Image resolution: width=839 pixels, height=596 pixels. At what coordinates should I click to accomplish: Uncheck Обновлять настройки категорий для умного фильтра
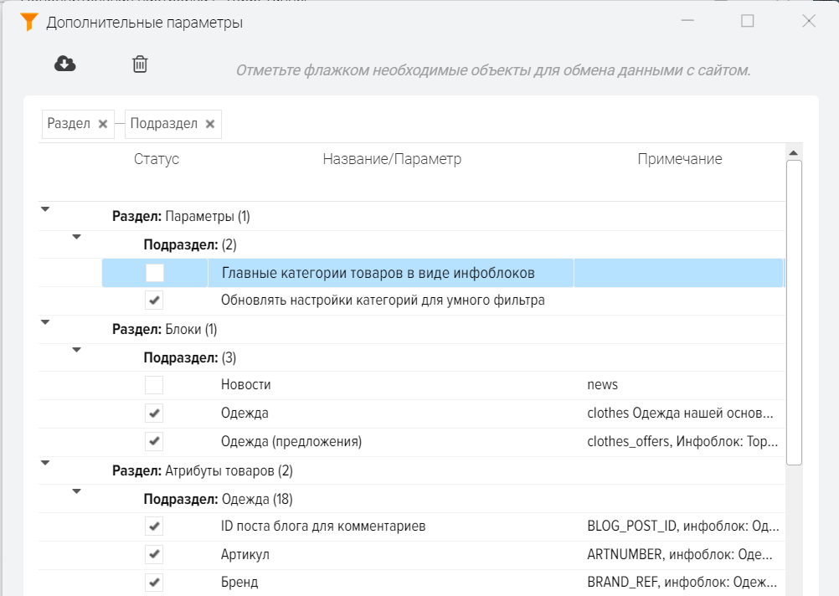pyautogui.click(x=154, y=301)
